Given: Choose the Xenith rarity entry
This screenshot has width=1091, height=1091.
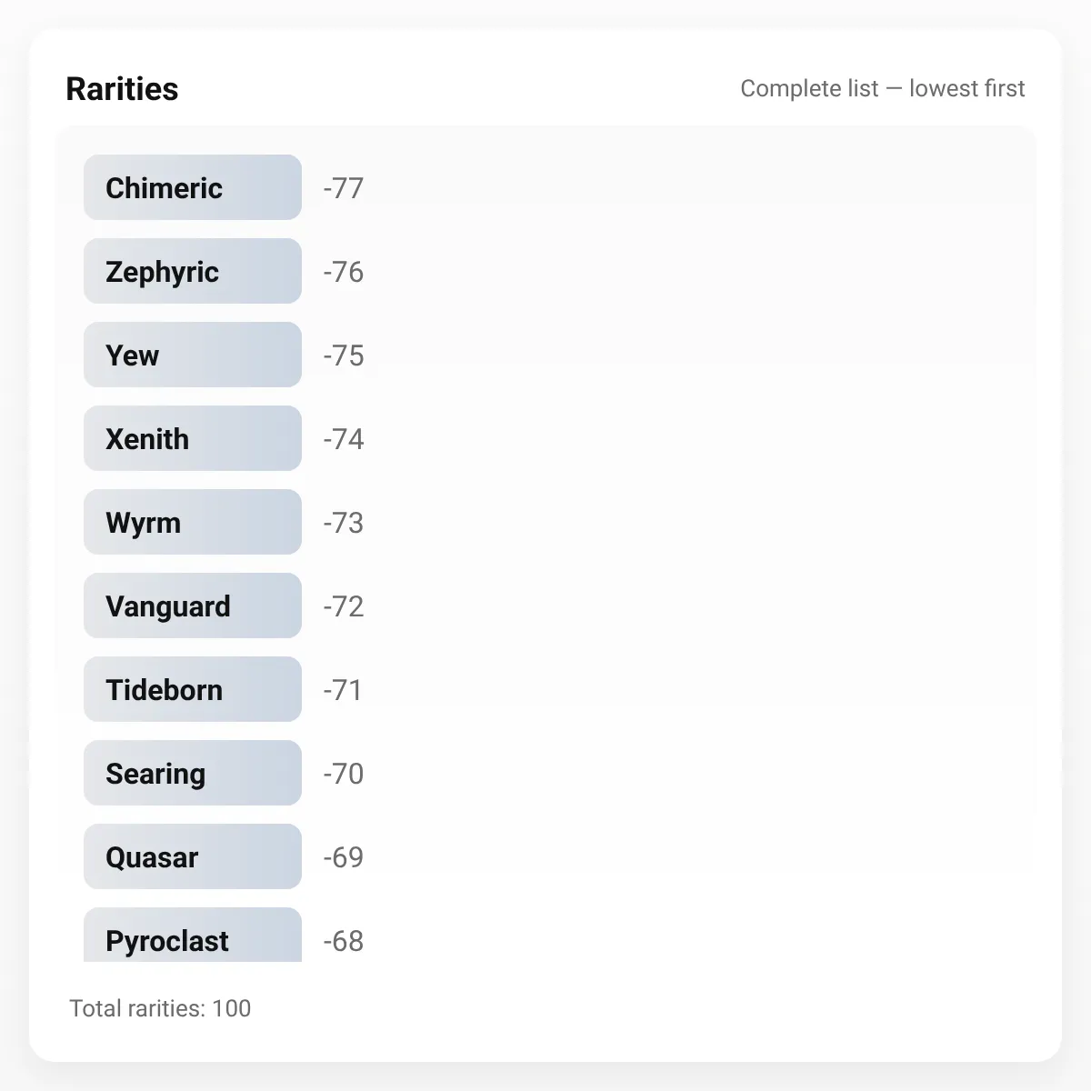Looking at the screenshot, I should coord(193,438).
